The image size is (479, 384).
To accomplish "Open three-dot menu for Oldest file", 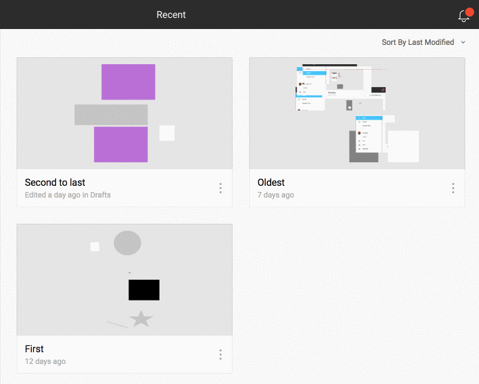I will [x=453, y=188].
